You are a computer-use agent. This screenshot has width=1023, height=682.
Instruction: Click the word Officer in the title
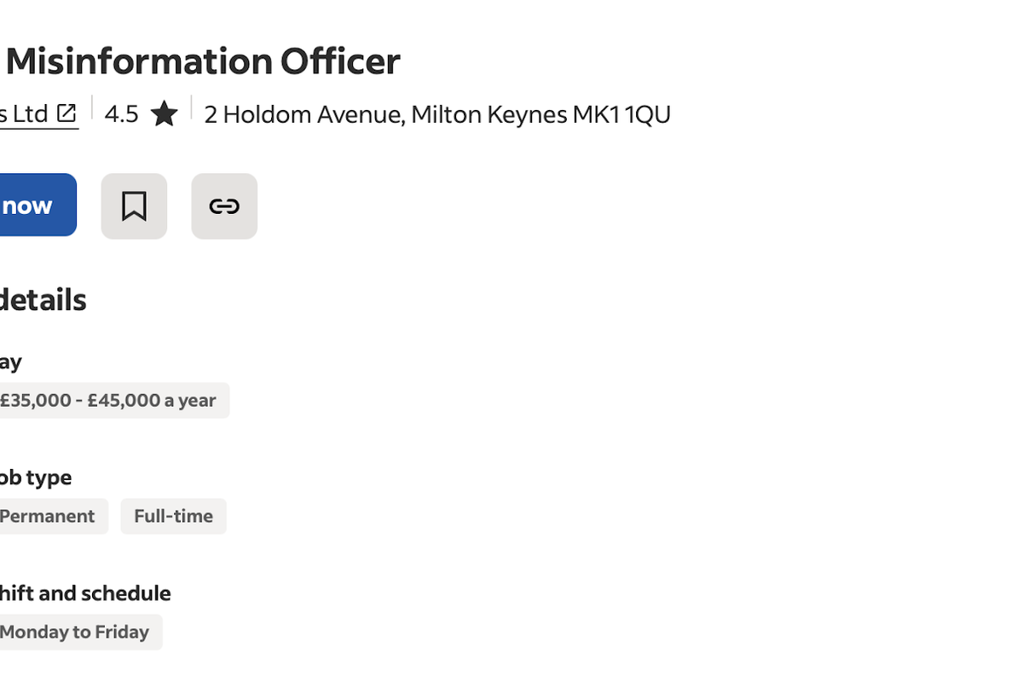(x=340, y=61)
